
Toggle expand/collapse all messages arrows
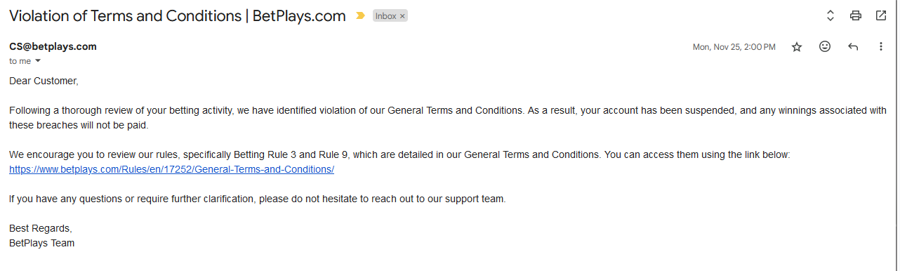(x=830, y=15)
